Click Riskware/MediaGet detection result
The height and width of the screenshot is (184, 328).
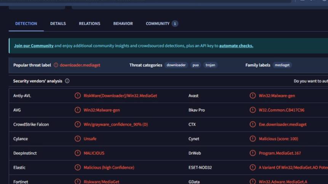pos(101,182)
